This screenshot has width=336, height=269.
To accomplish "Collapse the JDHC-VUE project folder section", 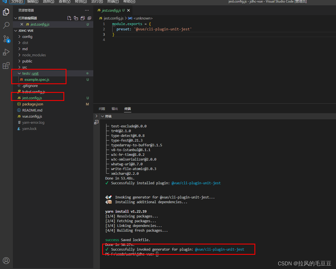I will (x=16, y=30).
